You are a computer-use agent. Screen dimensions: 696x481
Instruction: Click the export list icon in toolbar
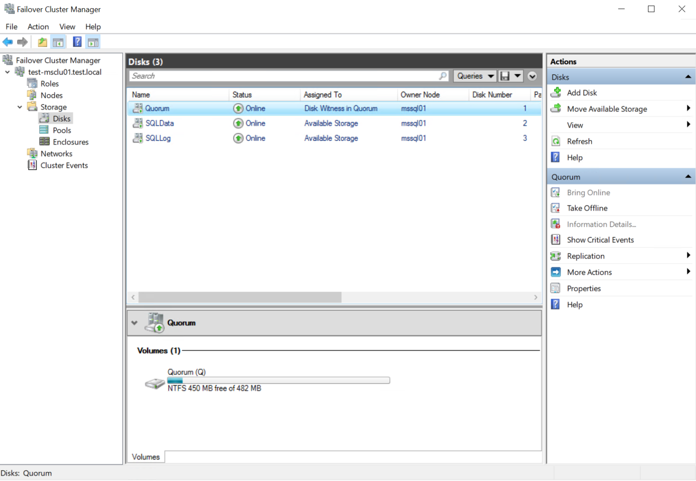tap(42, 42)
